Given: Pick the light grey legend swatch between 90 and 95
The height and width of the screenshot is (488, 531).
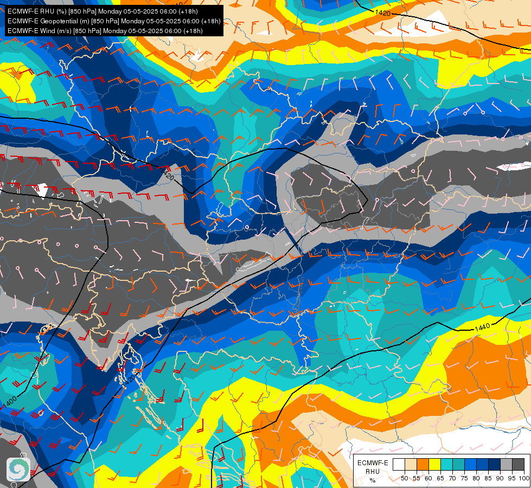Looking at the screenshot, I should [506, 464].
